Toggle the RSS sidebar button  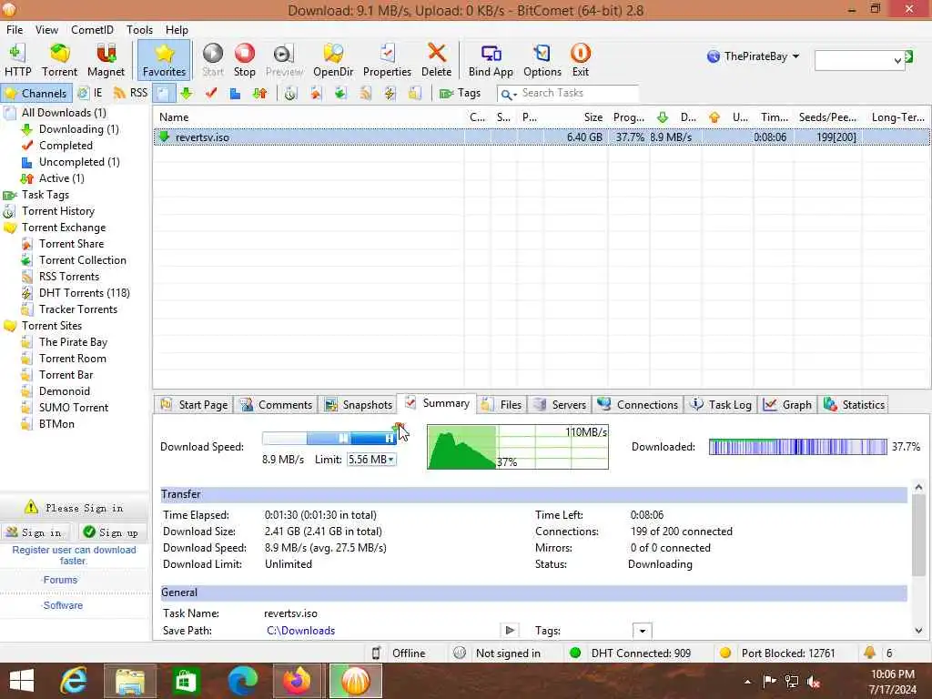point(130,94)
